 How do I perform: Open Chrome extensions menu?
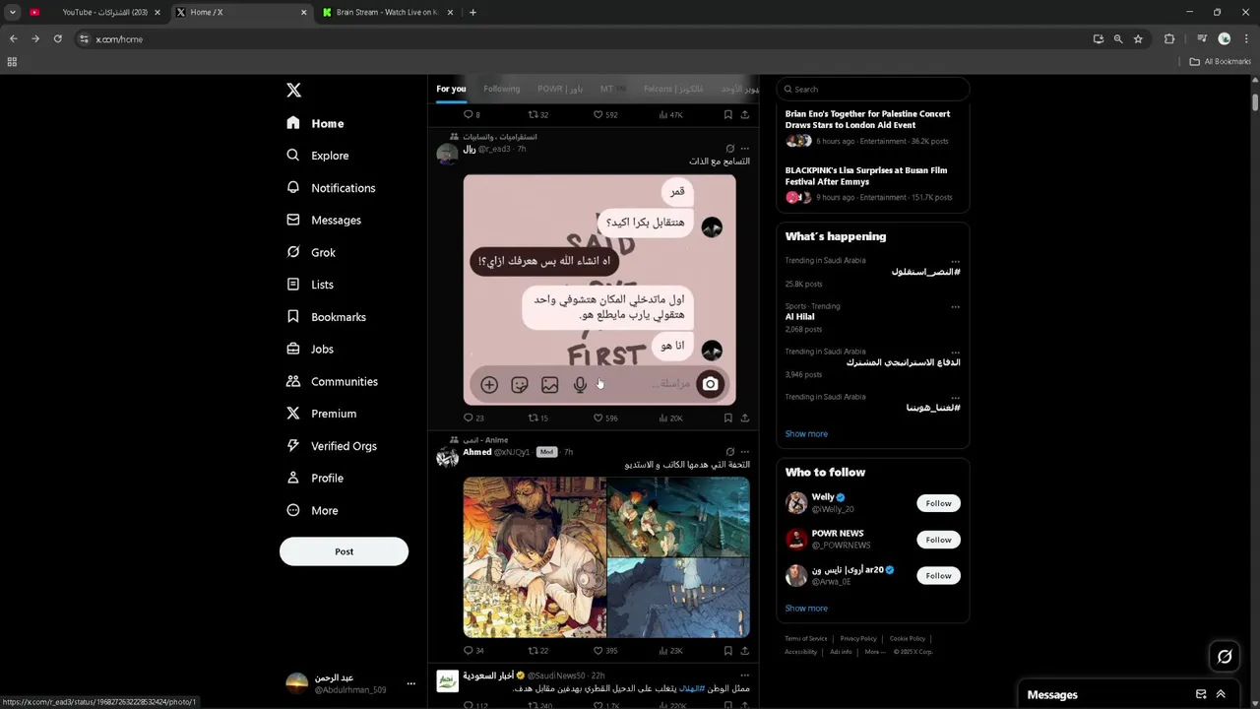pyautogui.click(x=1169, y=38)
